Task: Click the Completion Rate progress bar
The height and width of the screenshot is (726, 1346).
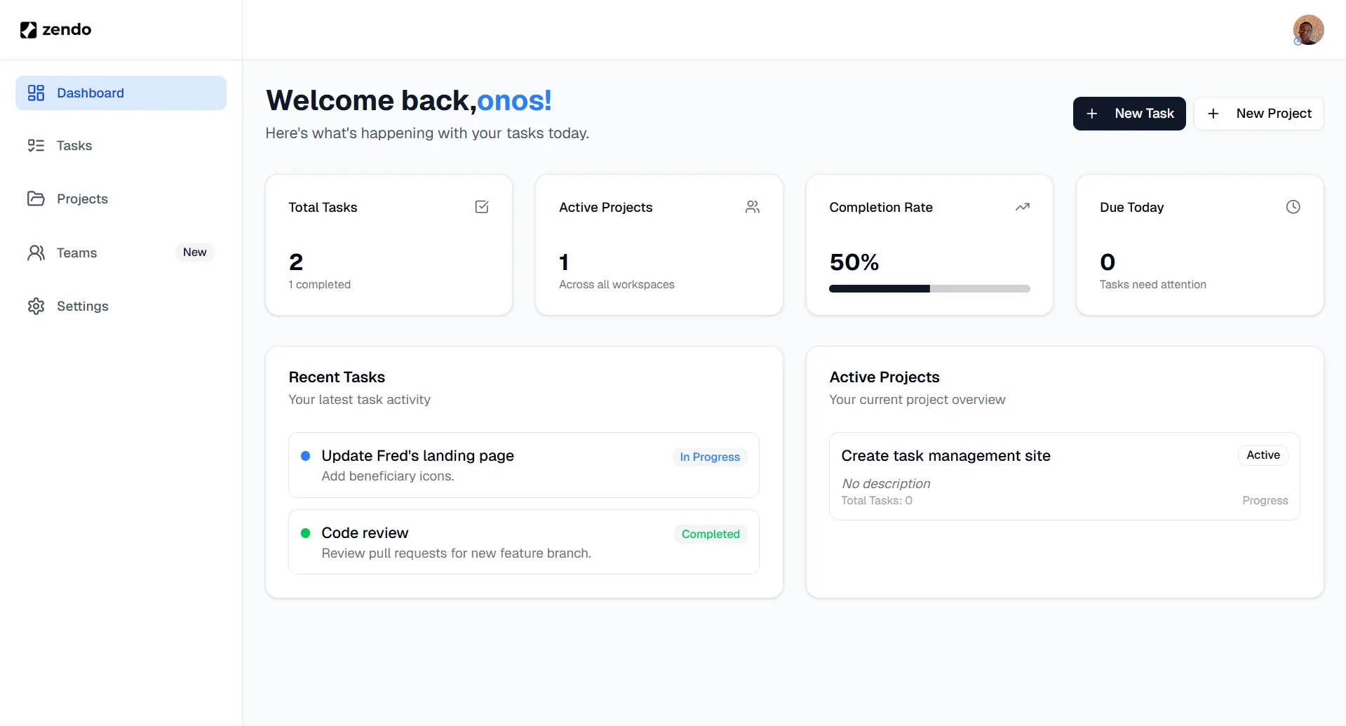Action: click(929, 289)
